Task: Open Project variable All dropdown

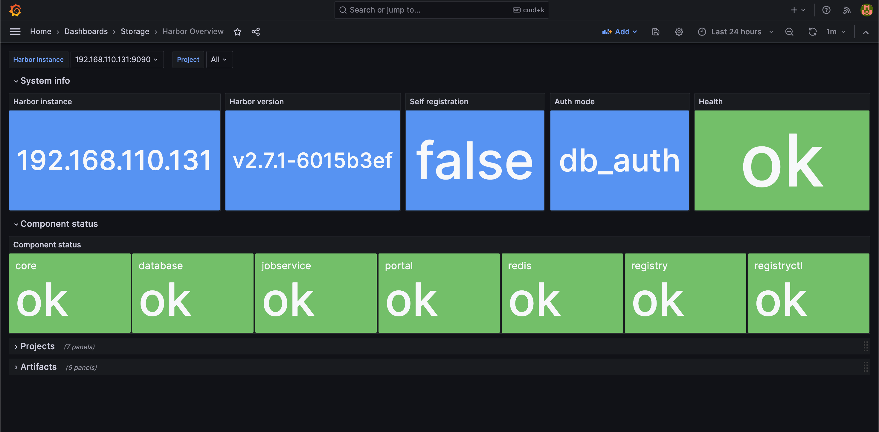Action: 219,59
